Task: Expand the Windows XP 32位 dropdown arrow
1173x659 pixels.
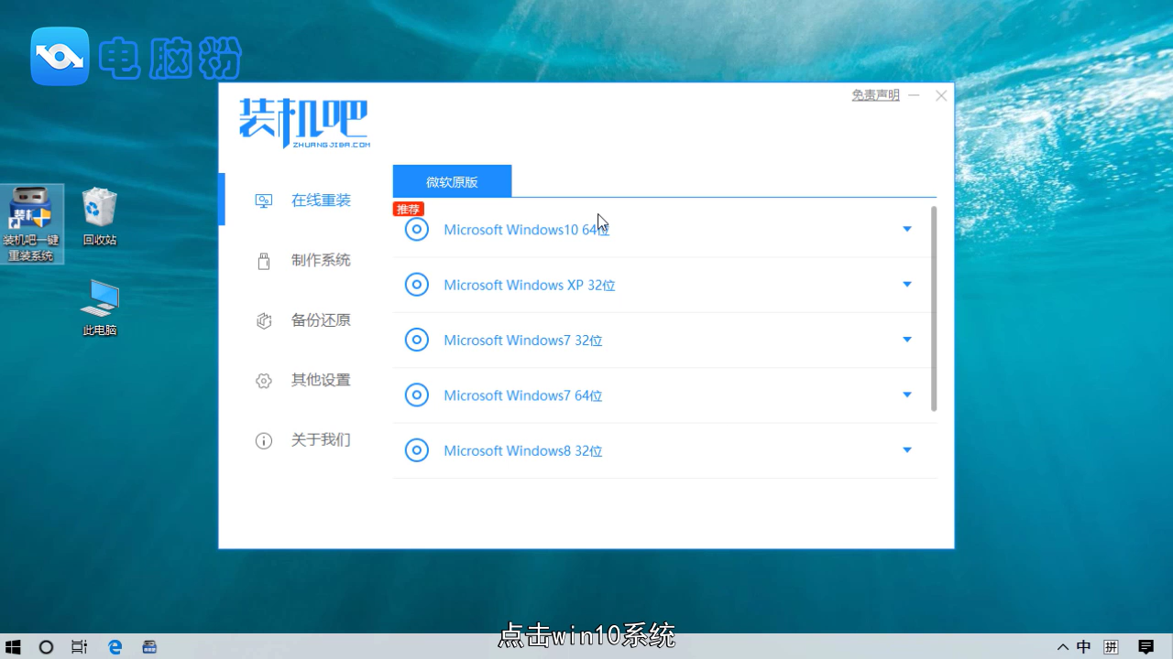Action: 907,285
